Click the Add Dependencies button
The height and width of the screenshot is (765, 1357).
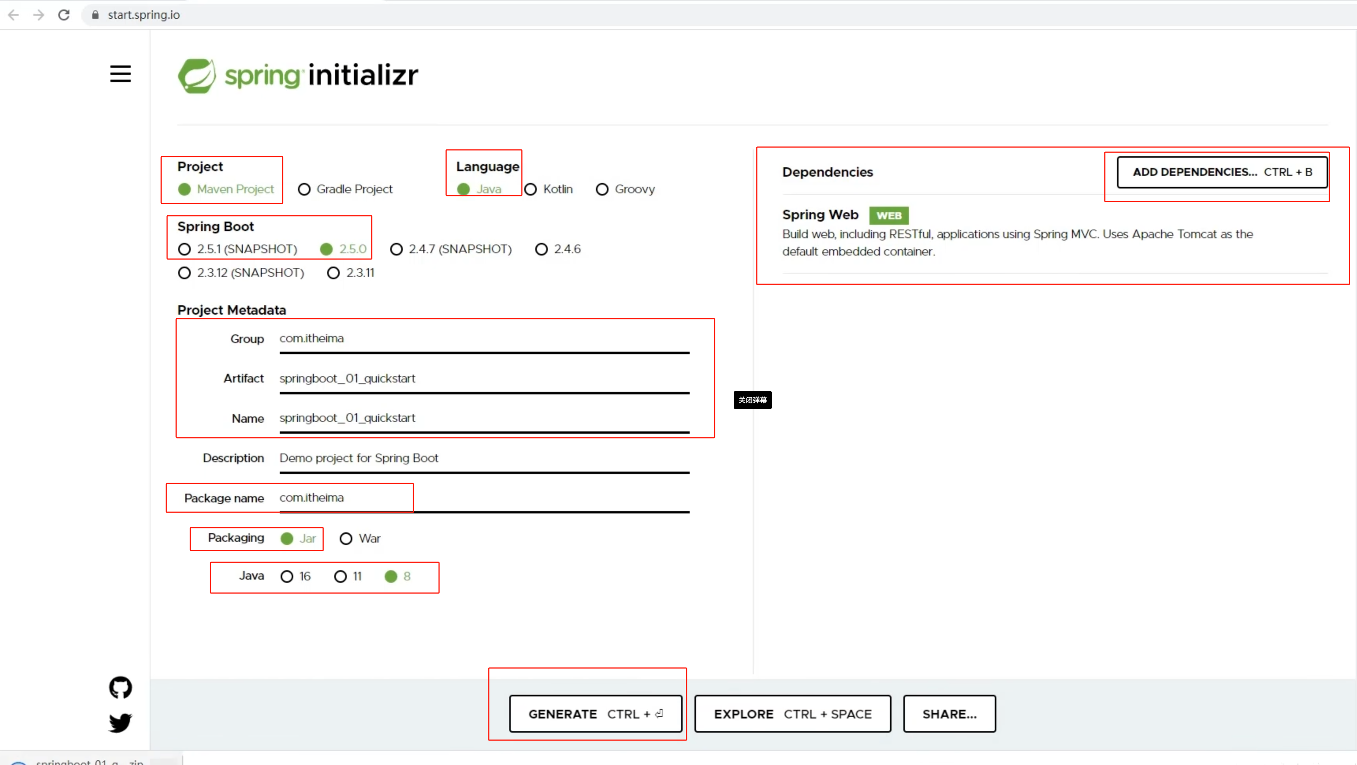tap(1222, 172)
